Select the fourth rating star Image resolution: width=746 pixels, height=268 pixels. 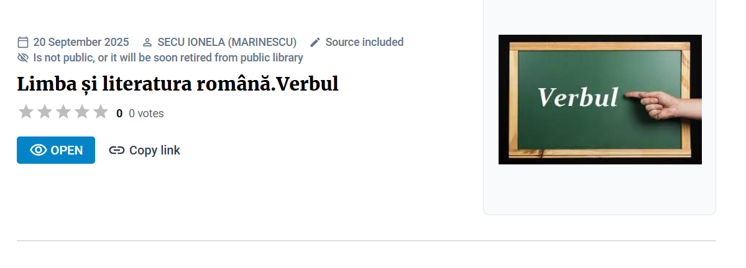pos(81,112)
